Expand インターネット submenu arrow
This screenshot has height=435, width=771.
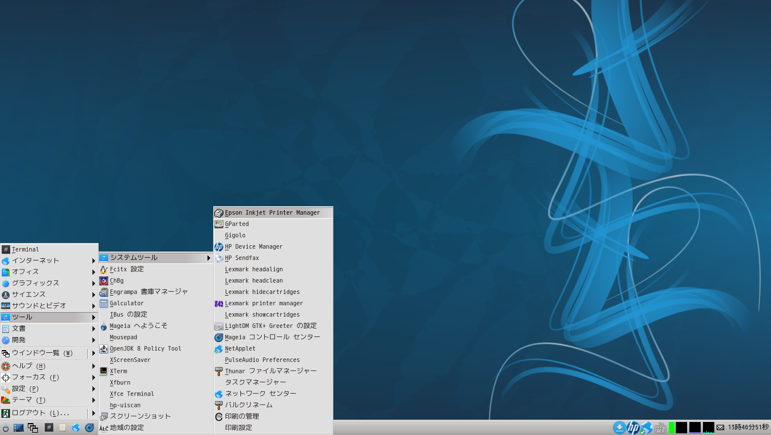(94, 261)
